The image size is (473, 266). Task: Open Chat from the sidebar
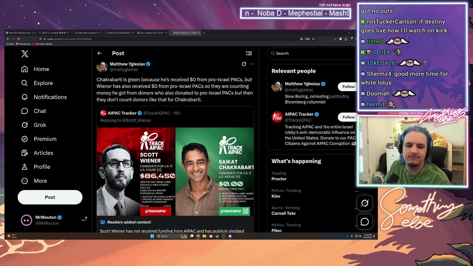(34, 111)
